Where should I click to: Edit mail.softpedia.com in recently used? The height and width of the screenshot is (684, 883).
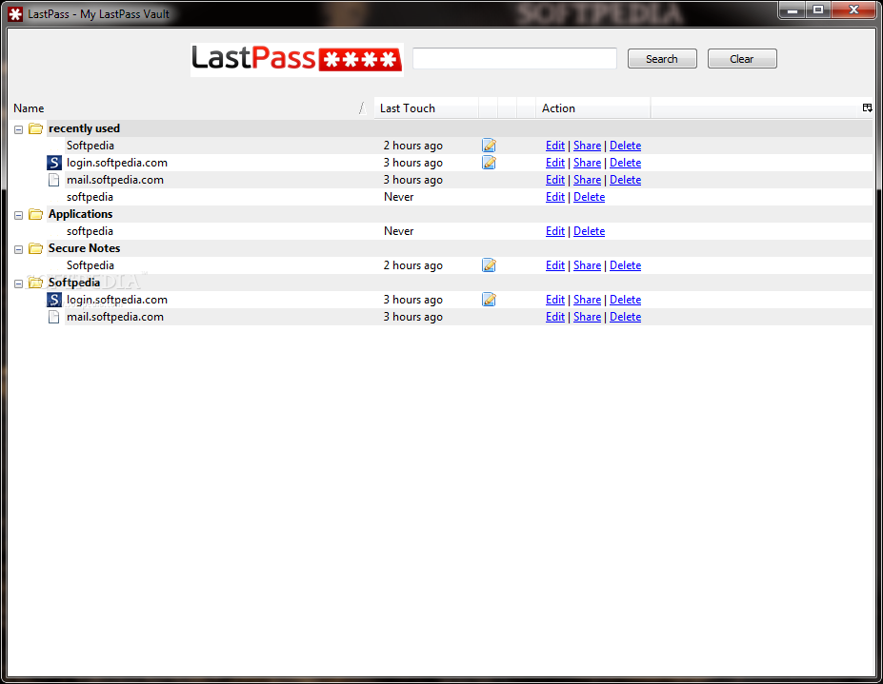pos(554,180)
